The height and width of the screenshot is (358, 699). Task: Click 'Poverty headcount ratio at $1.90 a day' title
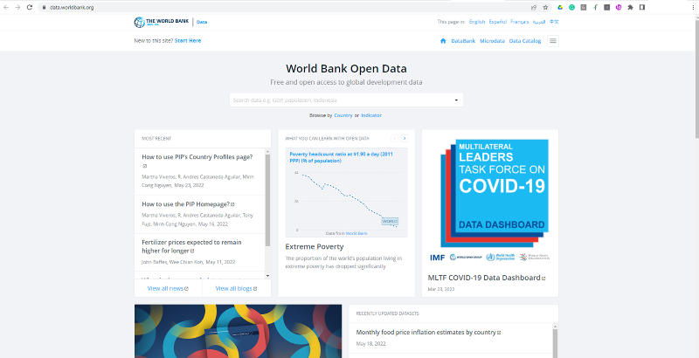pos(341,157)
